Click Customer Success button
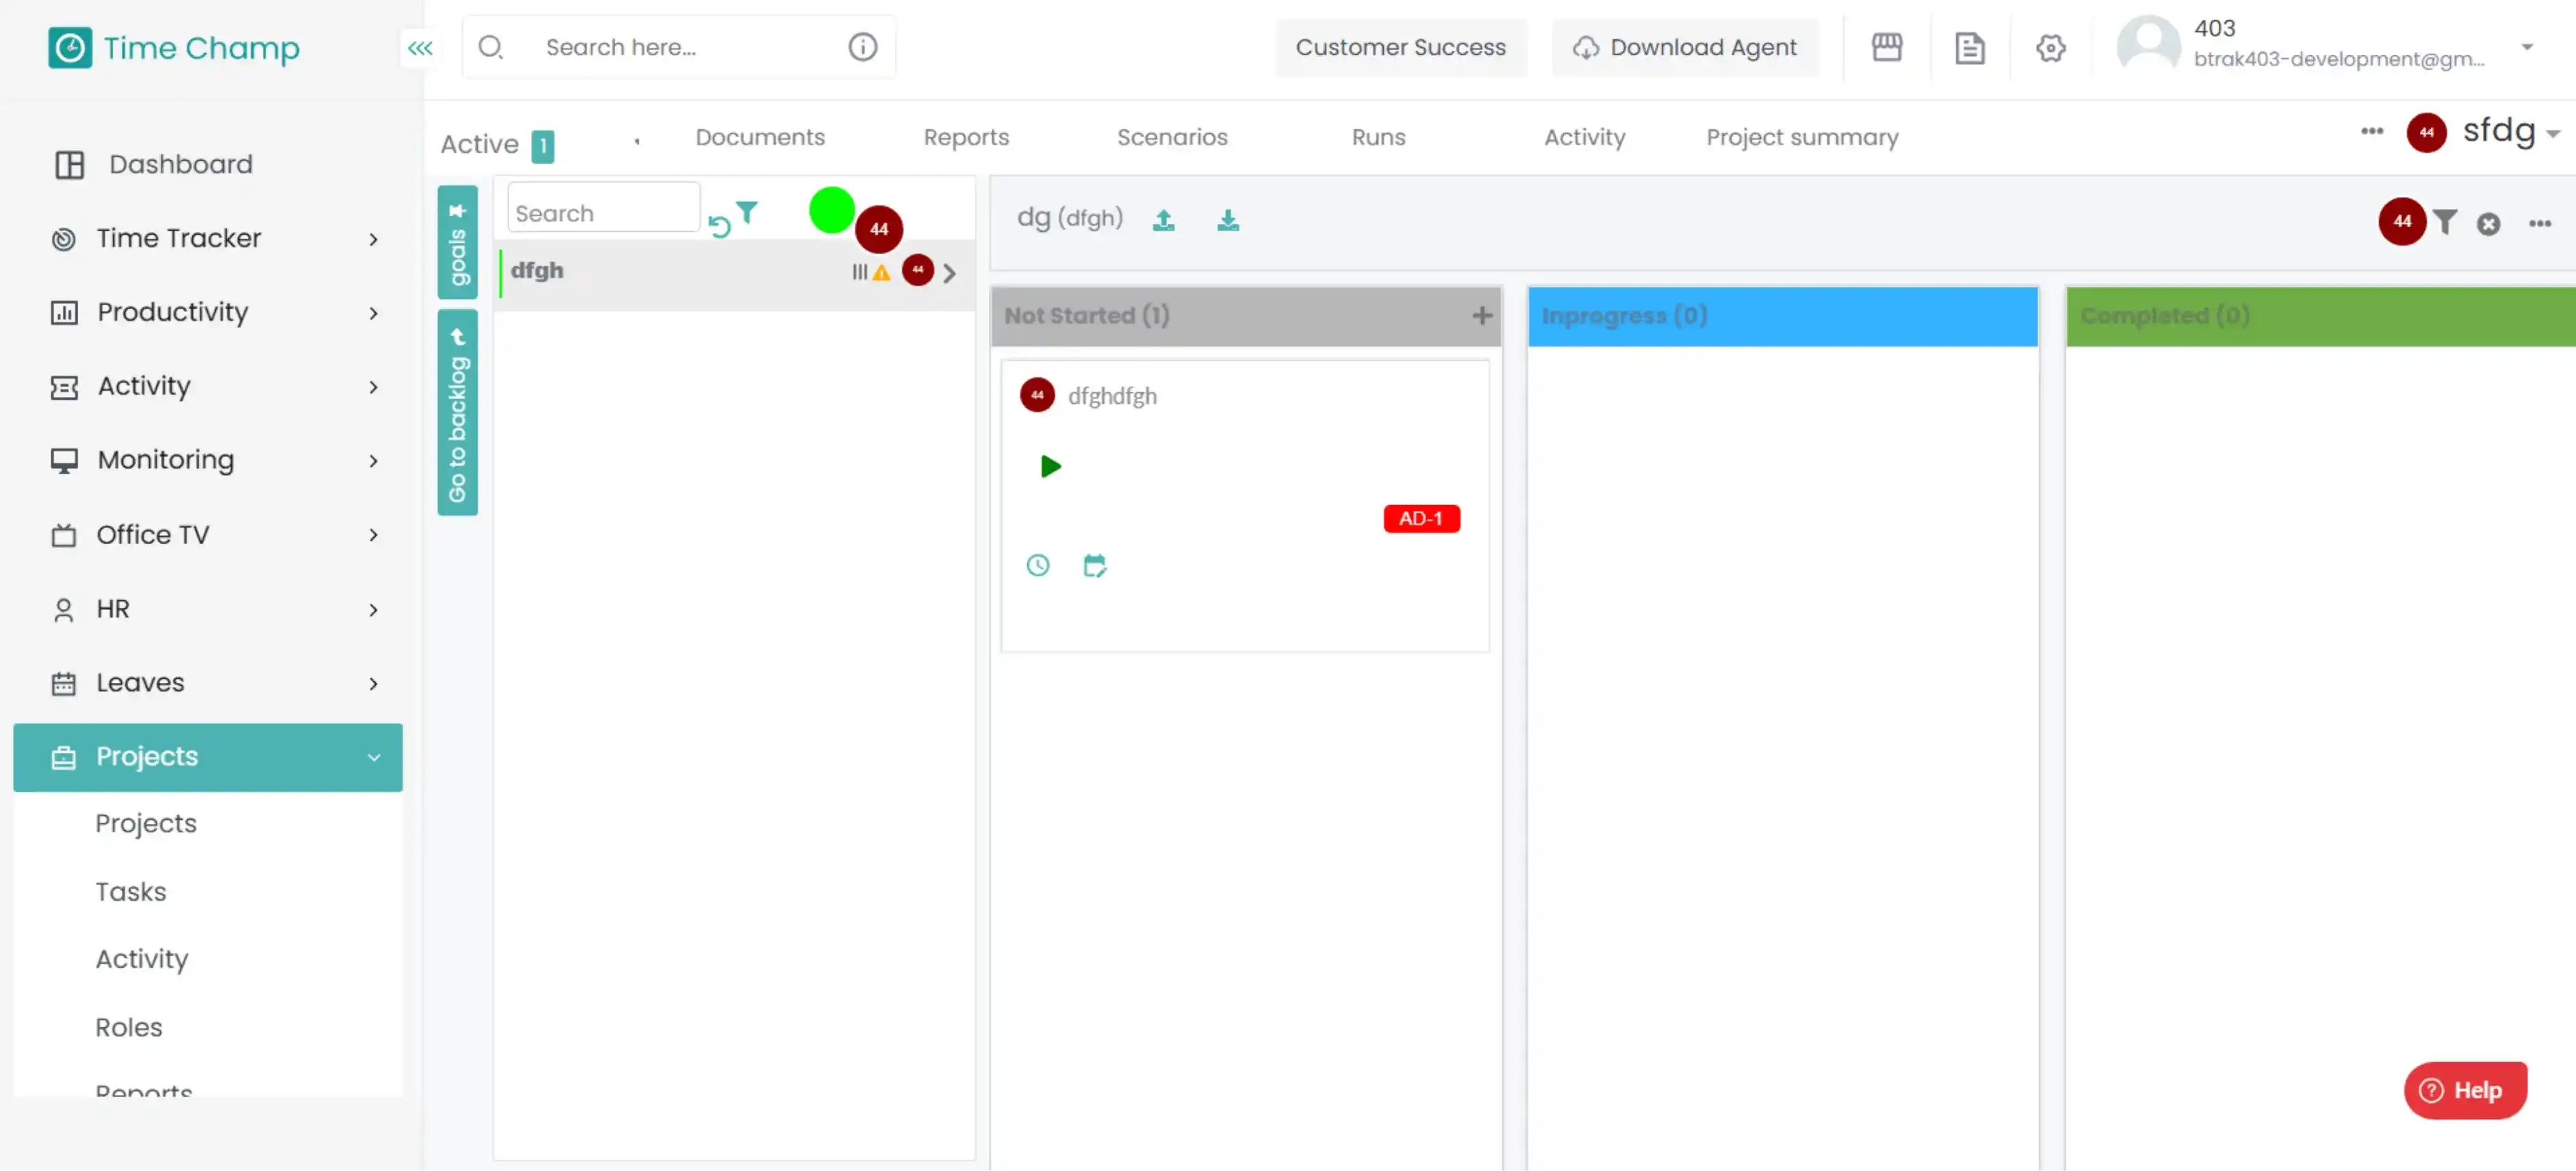Image resolution: width=2576 pixels, height=1171 pixels. click(1400, 47)
